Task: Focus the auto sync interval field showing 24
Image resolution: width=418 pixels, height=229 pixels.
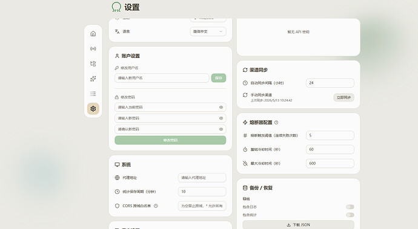Action: point(330,83)
